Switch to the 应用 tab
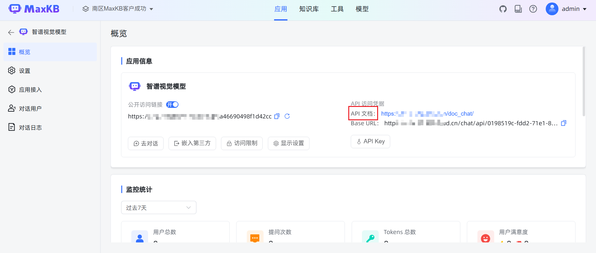The height and width of the screenshot is (253, 596). 281,9
